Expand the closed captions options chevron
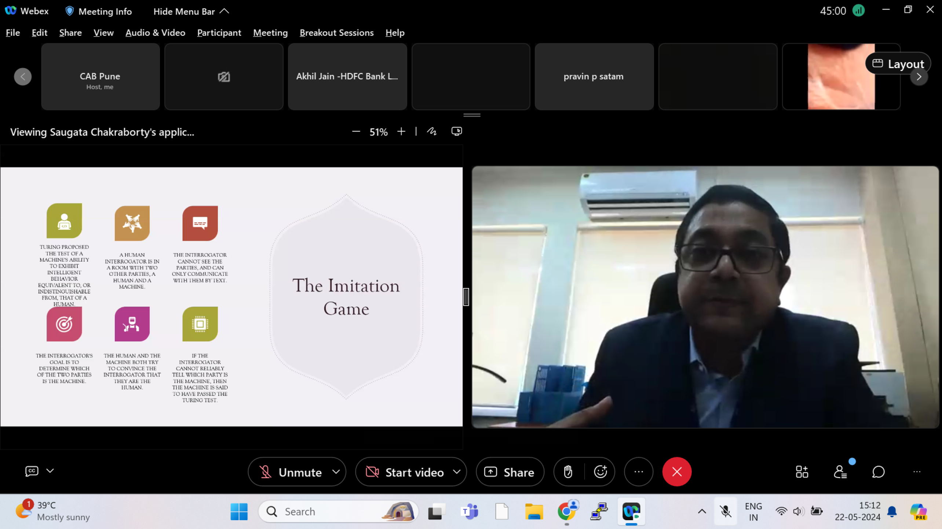 [50, 471]
